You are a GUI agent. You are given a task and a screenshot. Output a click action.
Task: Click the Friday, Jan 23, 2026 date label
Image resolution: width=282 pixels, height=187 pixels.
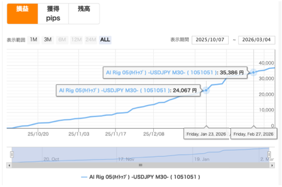click(x=207, y=134)
